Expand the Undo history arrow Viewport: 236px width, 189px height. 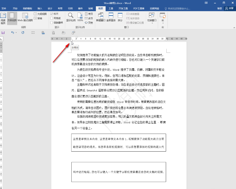[x=17, y=33]
